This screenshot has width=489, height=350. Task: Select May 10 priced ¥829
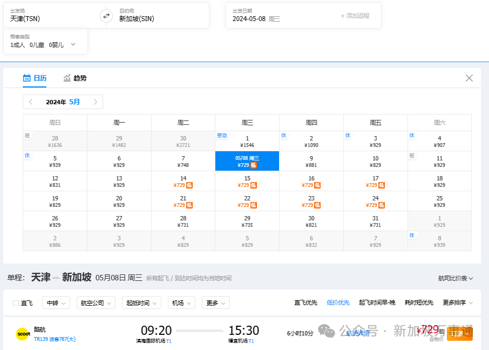pyautogui.click(x=376, y=161)
